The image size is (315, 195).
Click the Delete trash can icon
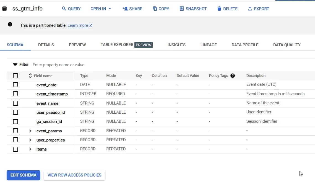click(219, 9)
